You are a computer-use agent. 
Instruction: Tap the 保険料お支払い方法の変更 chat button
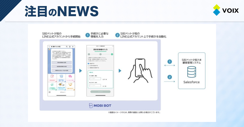[x=62, y=70]
